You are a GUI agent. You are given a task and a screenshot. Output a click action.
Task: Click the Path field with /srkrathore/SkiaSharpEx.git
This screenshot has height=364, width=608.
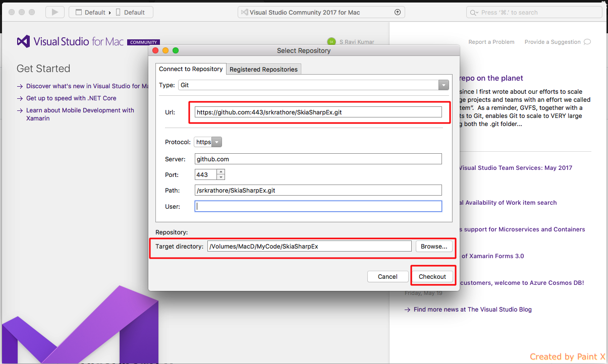(x=318, y=190)
